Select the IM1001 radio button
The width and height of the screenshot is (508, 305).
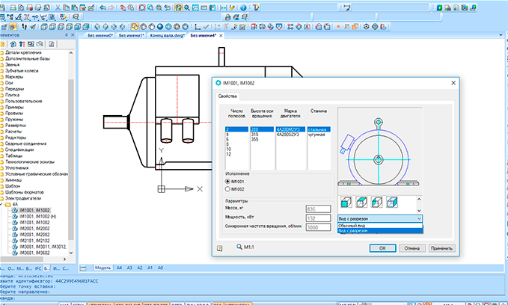[227, 182]
